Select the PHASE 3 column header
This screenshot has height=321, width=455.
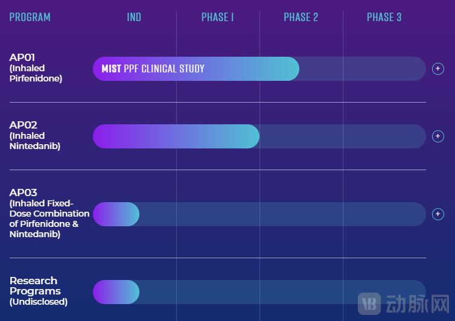pos(384,17)
